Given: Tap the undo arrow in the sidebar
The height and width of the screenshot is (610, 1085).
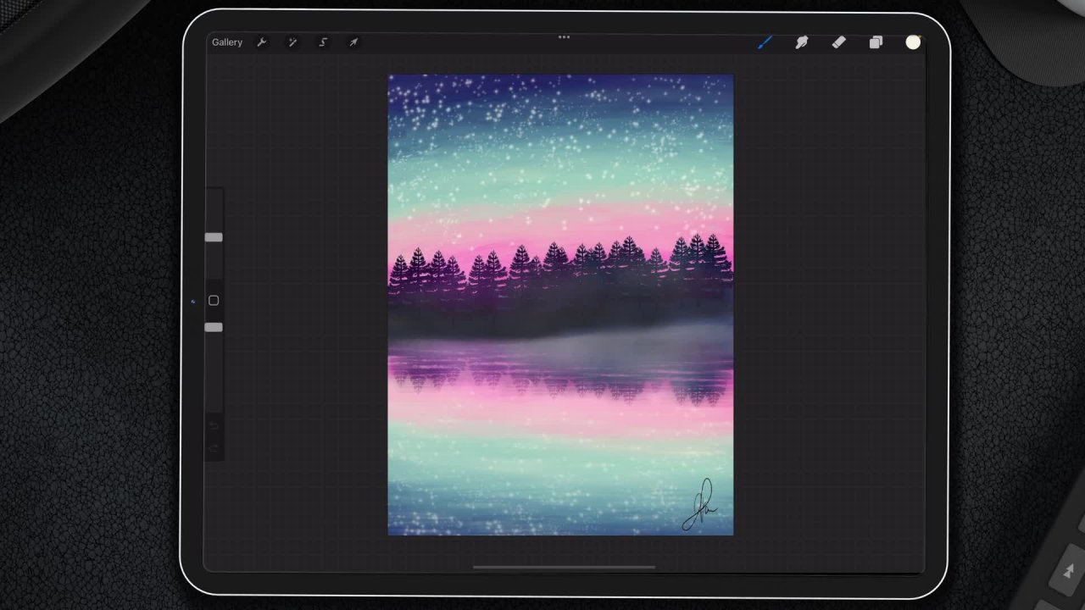Looking at the screenshot, I should (x=214, y=425).
